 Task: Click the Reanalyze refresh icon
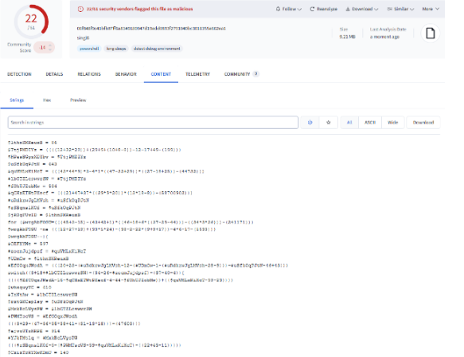pyautogui.click(x=312, y=9)
